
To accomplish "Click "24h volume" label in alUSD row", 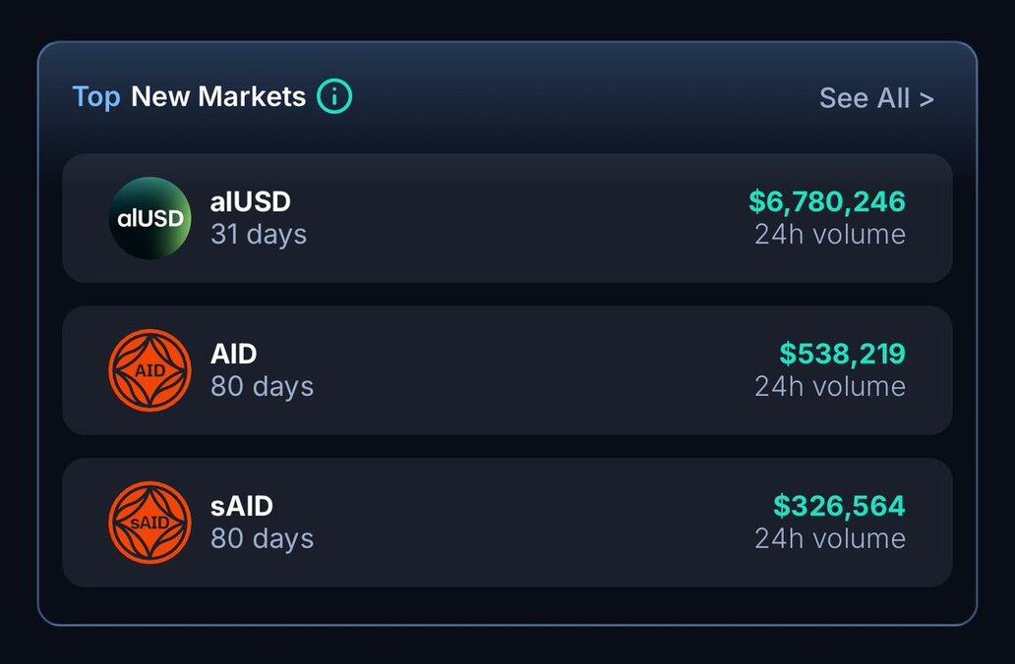I will pyautogui.click(x=830, y=235).
